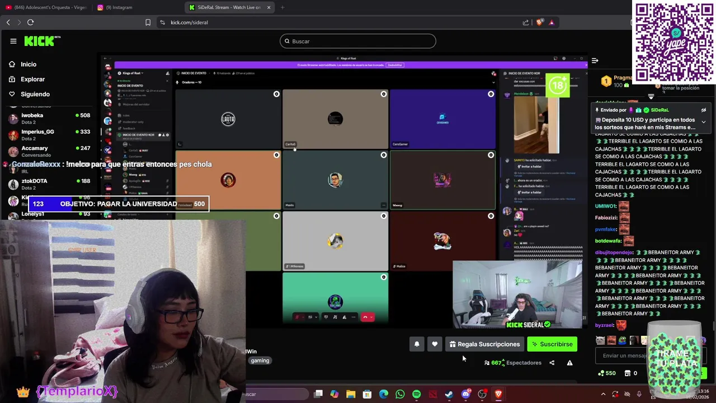Open the Kick hamburger menu
Viewport: 716px width, 403px height.
pyautogui.click(x=13, y=41)
